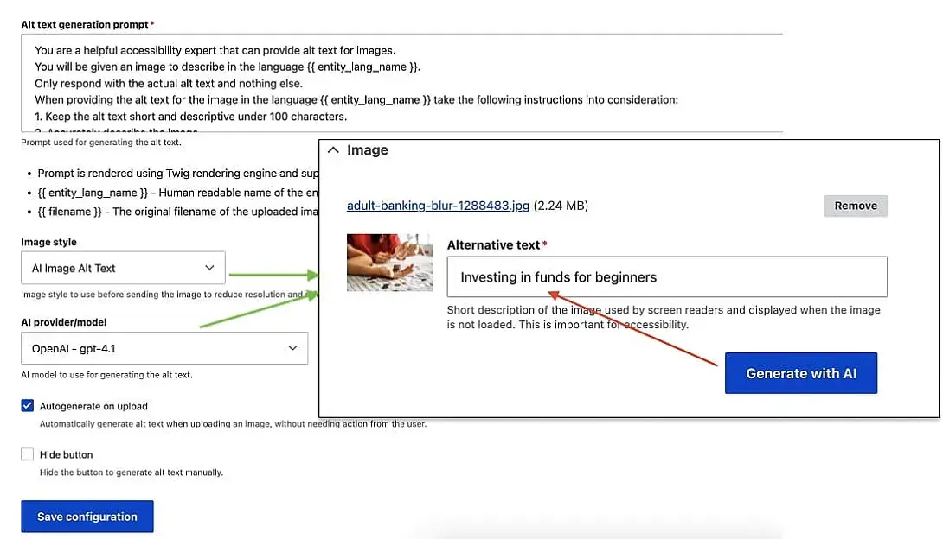The image size is (943, 539).
Task: Click the Image section heading text
Action: tap(368, 150)
